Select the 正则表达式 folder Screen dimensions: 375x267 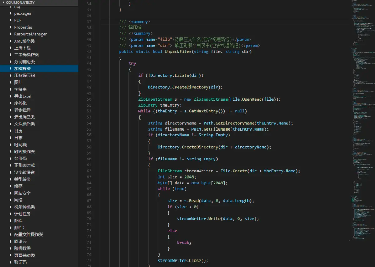[x=24, y=166]
